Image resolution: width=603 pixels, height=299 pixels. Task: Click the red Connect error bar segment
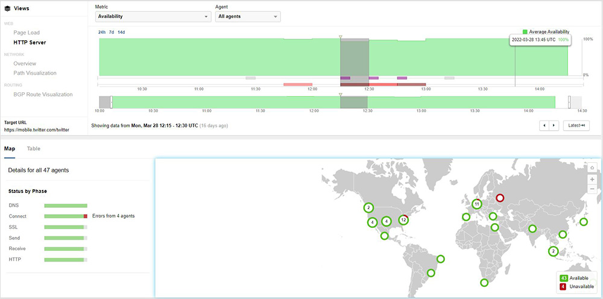[x=86, y=216]
